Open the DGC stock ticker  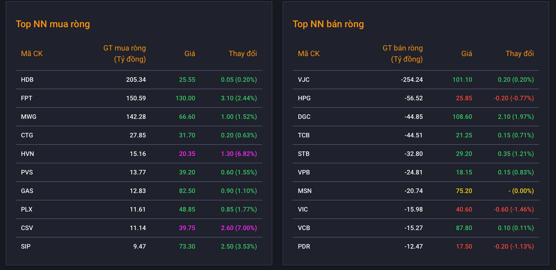coord(304,116)
